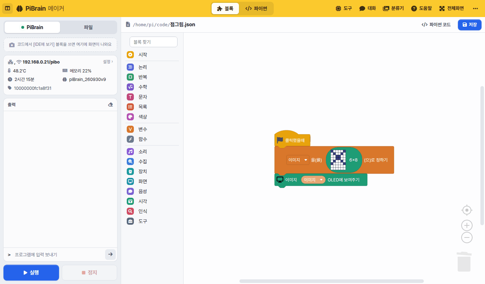Click the 6×8 dot image thumbnail
This screenshot has height=284, width=485.
[x=338, y=160]
